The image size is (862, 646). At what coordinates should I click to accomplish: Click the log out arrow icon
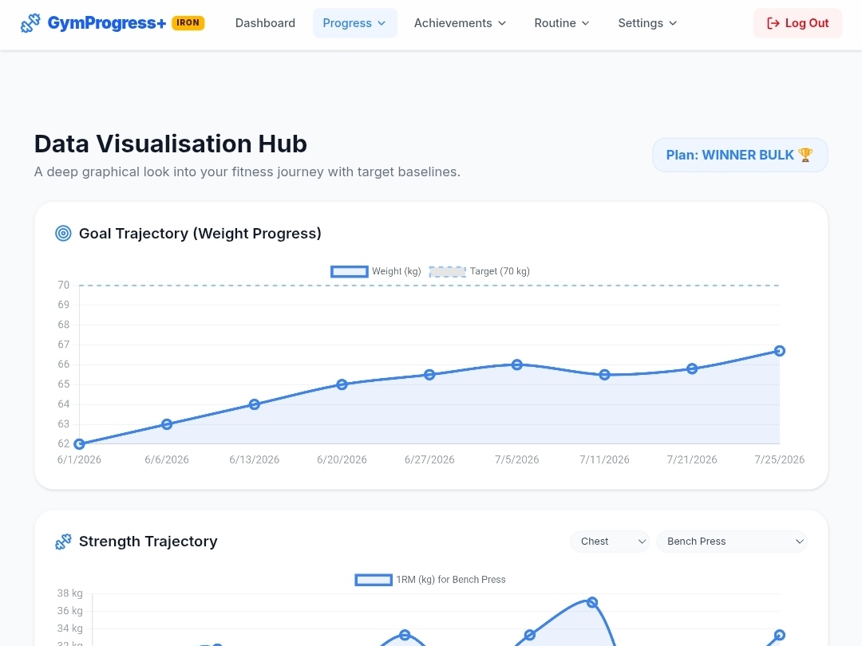pyautogui.click(x=773, y=23)
